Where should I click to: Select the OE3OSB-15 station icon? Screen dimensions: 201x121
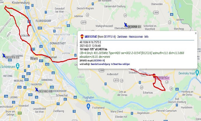point(126,25)
